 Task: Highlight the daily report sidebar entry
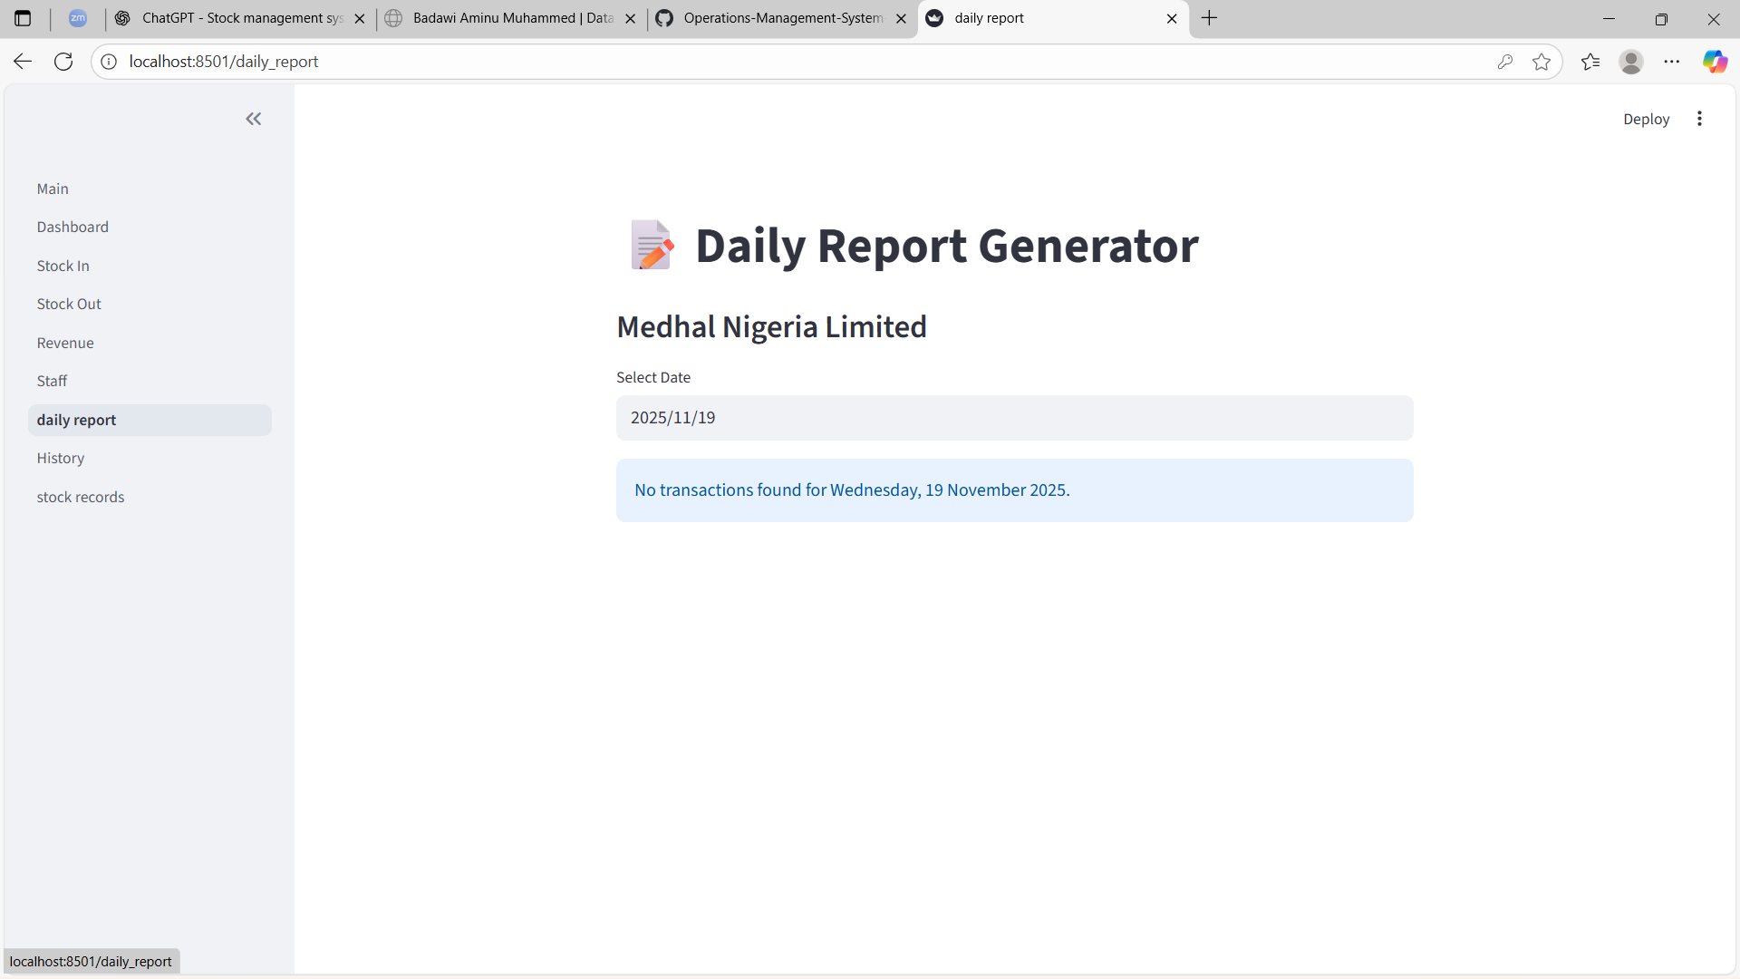coord(76,420)
